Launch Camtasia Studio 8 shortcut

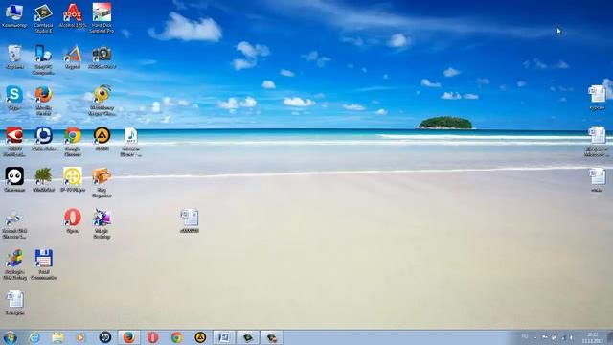click(x=43, y=18)
